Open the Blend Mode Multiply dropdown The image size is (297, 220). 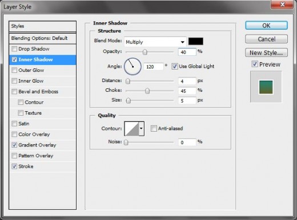tap(155, 42)
